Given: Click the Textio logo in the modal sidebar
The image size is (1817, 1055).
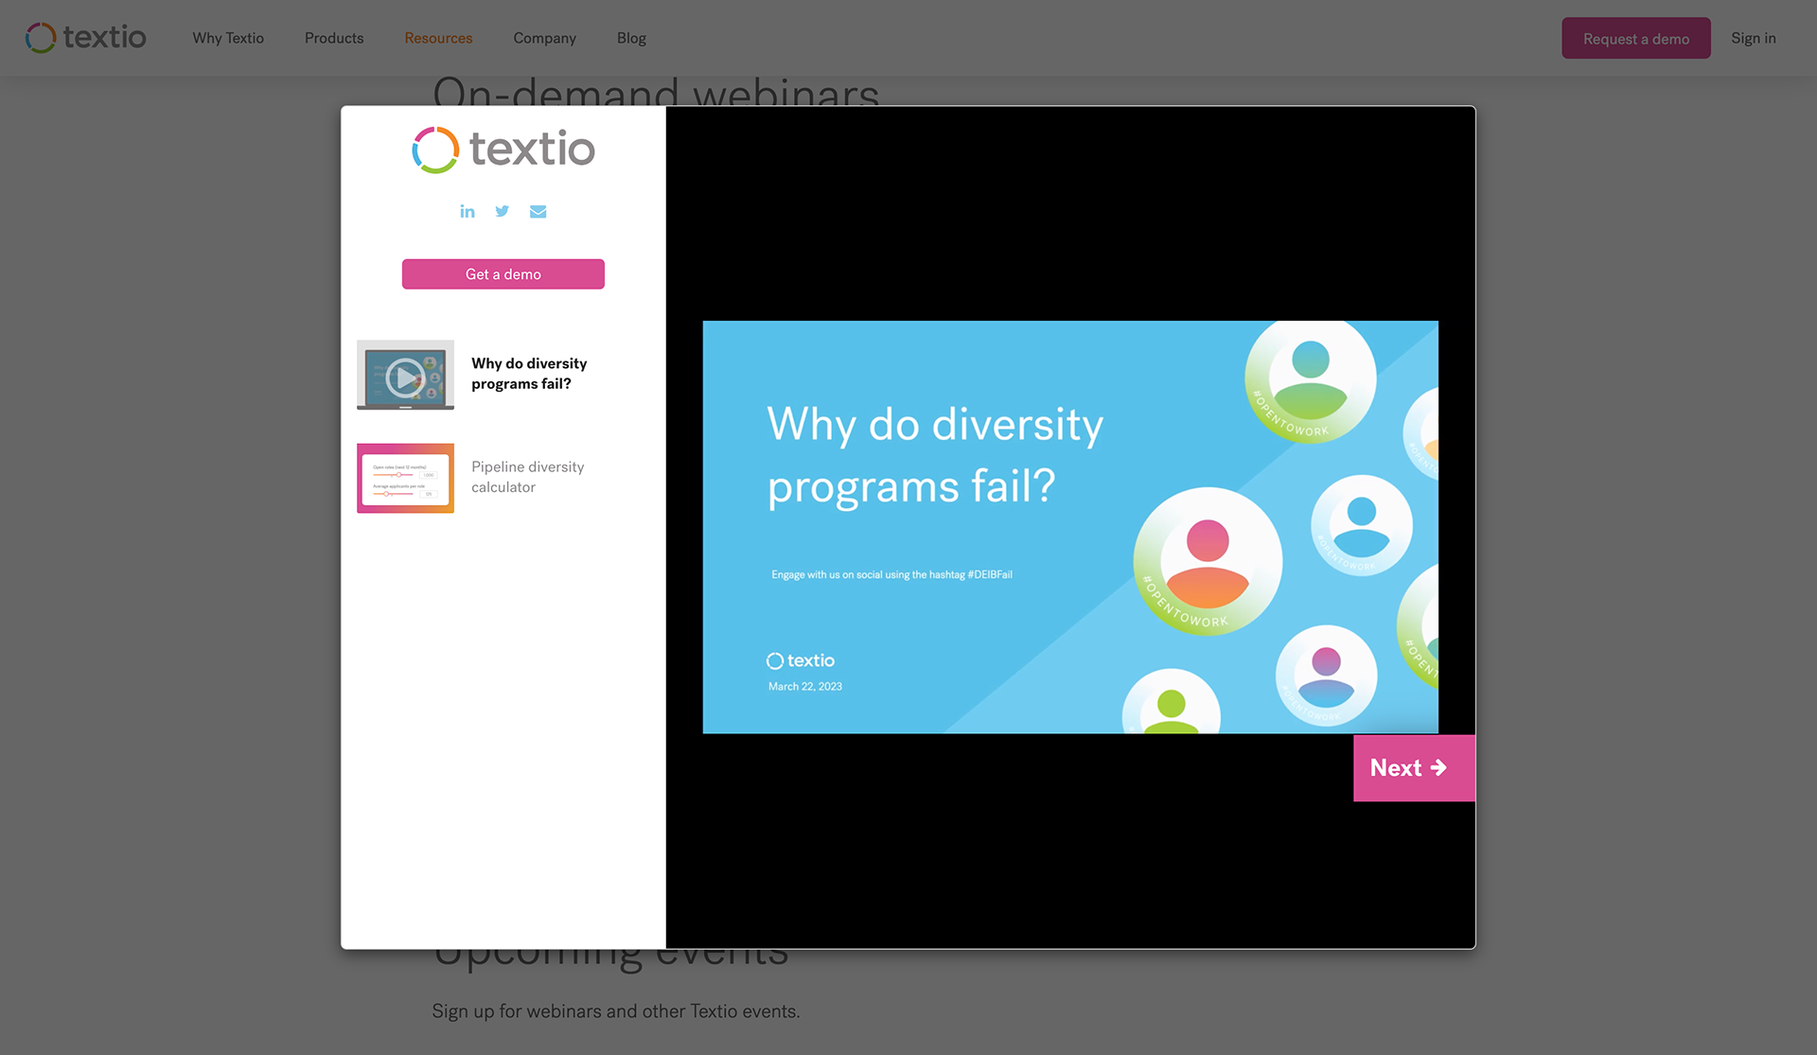Looking at the screenshot, I should coord(503,149).
